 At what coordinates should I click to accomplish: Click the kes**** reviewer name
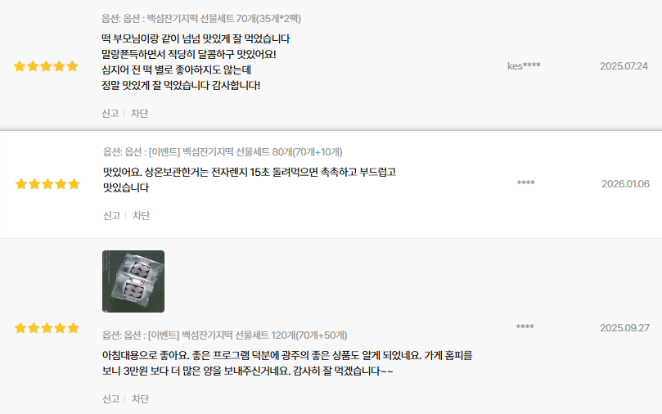pyautogui.click(x=524, y=65)
